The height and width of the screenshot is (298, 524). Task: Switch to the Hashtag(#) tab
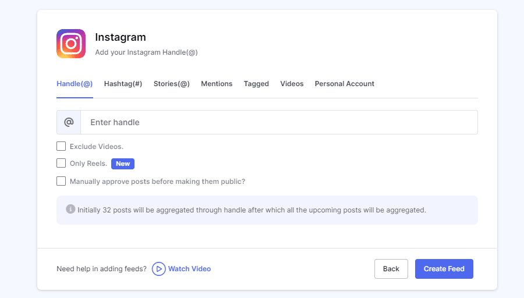coord(123,84)
